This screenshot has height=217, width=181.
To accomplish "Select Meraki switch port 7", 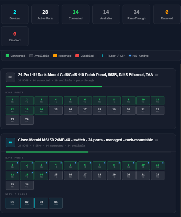I will pos(99,166).
